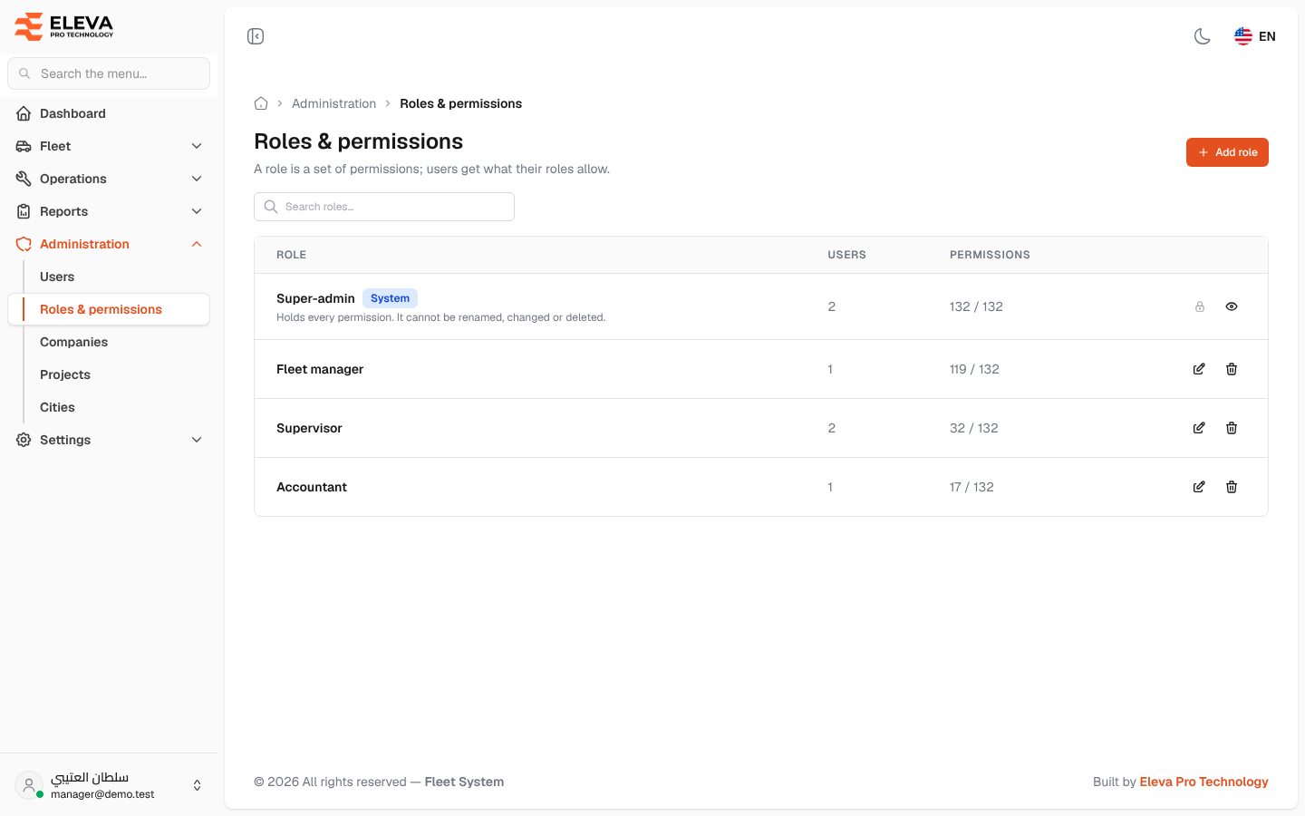Edit the Accountant role
The height and width of the screenshot is (816, 1305).
pos(1199,487)
